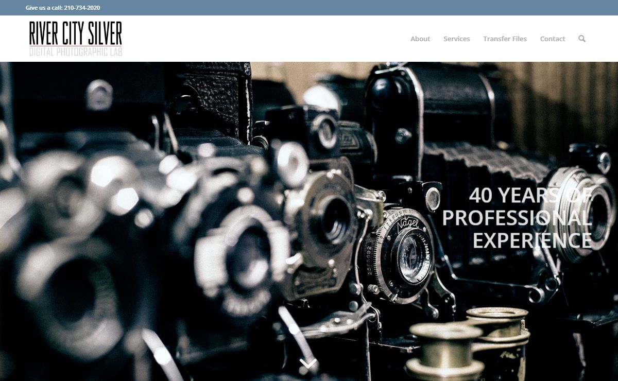The width and height of the screenshot is (618, 381).
Task: Navigate to the Contact page
Action: 553,39
